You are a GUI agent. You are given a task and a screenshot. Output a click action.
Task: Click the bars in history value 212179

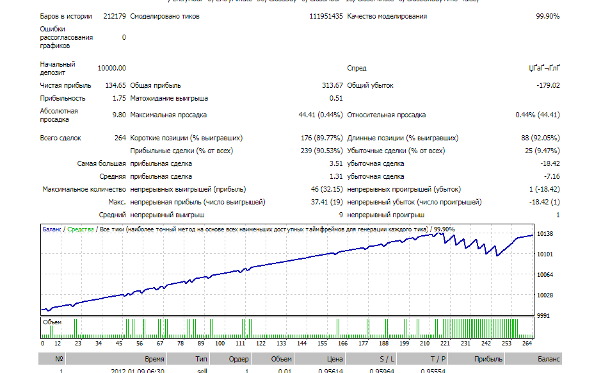(x=115, y=16)
